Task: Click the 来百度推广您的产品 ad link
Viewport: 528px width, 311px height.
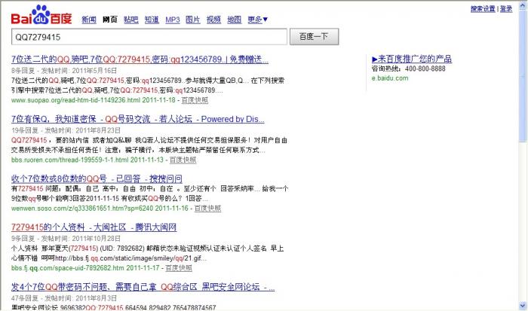Action: pyautogui.click(x=412, y=59)
